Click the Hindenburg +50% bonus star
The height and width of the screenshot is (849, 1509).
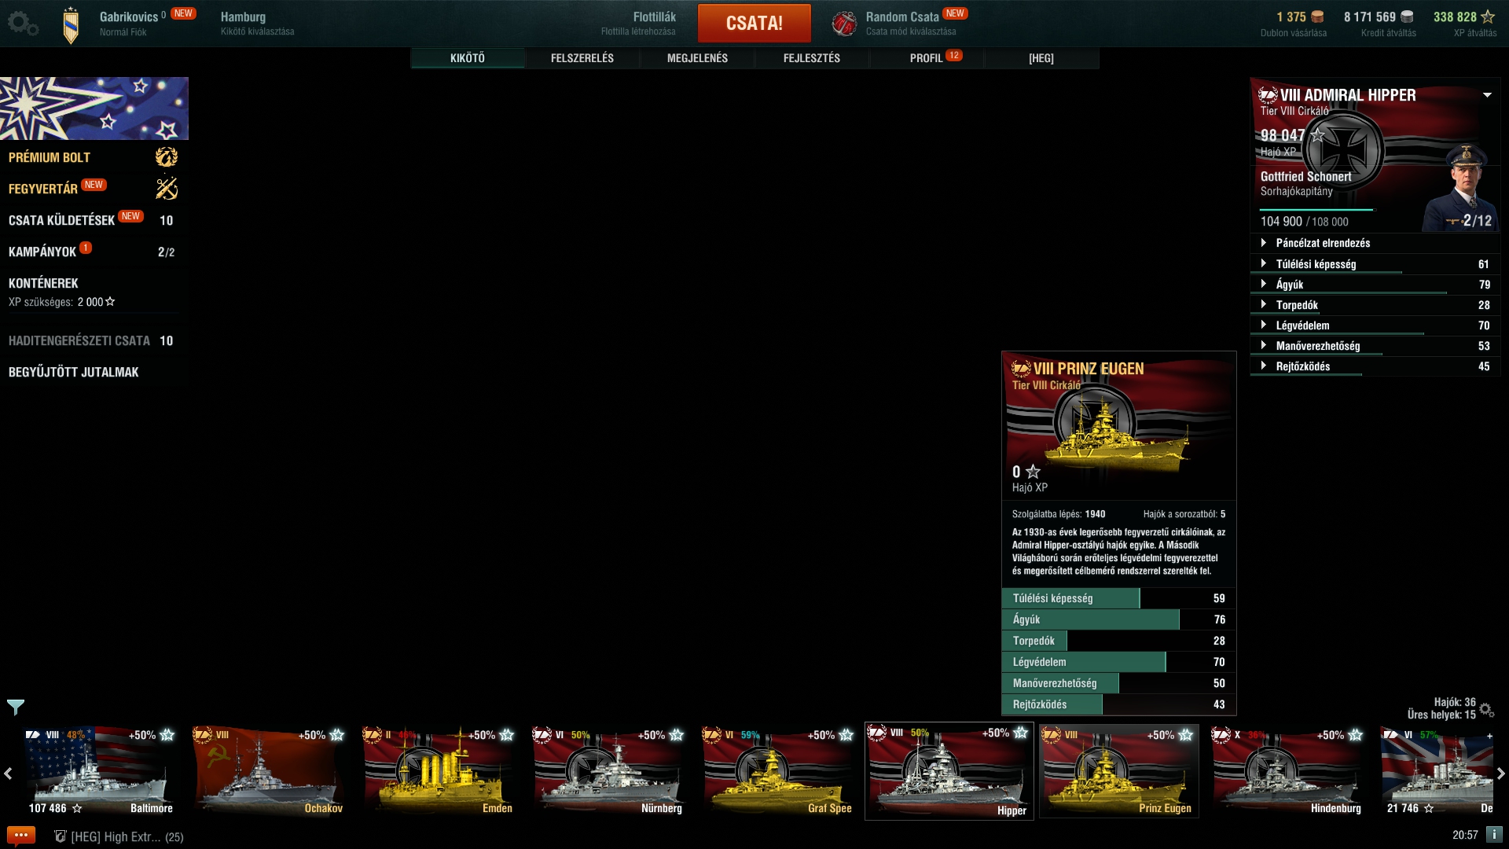[x=1356, y=735]
